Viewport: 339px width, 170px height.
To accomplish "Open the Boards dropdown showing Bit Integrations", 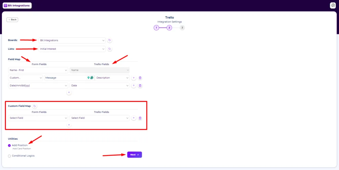I will 72,40.
